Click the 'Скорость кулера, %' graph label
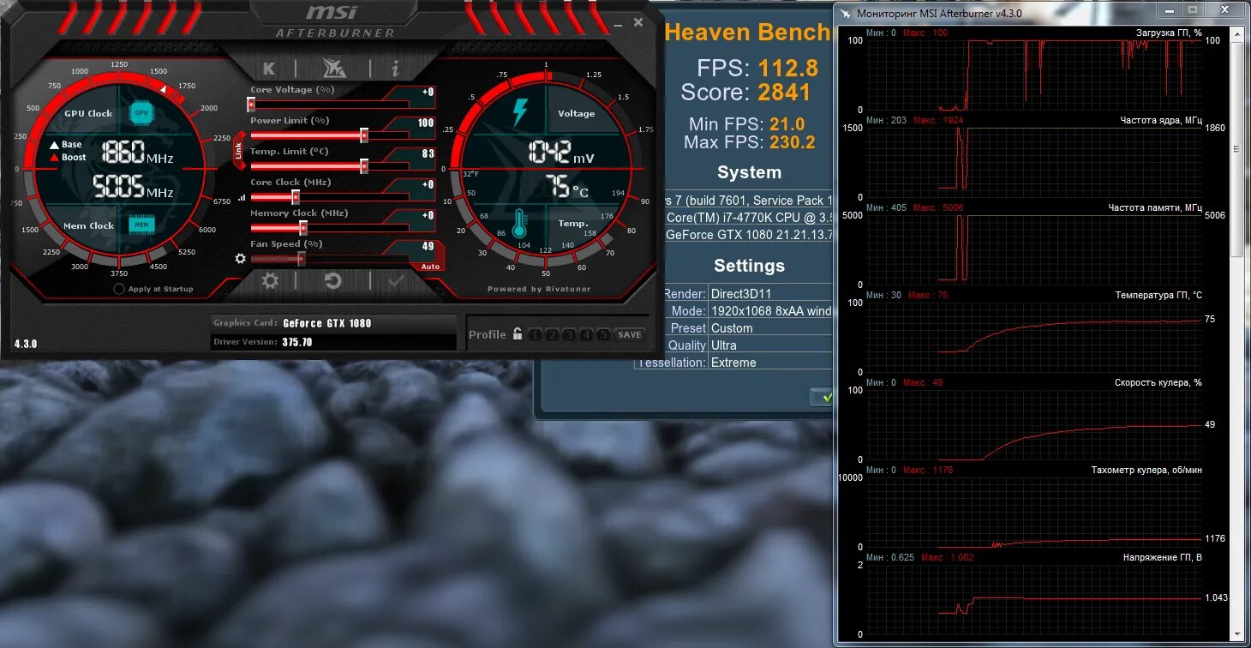The height and width of the screenshot is (648, 1251). point(1158,382)
